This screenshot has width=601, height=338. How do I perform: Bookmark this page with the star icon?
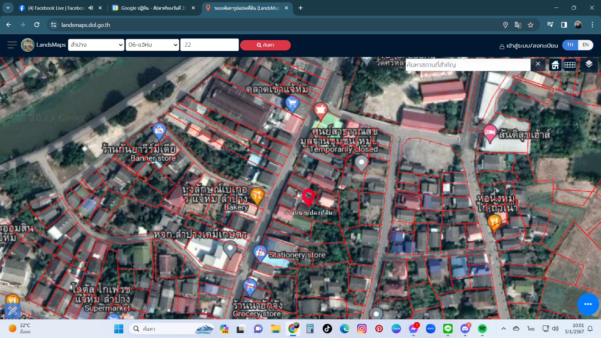click(530, 25)
